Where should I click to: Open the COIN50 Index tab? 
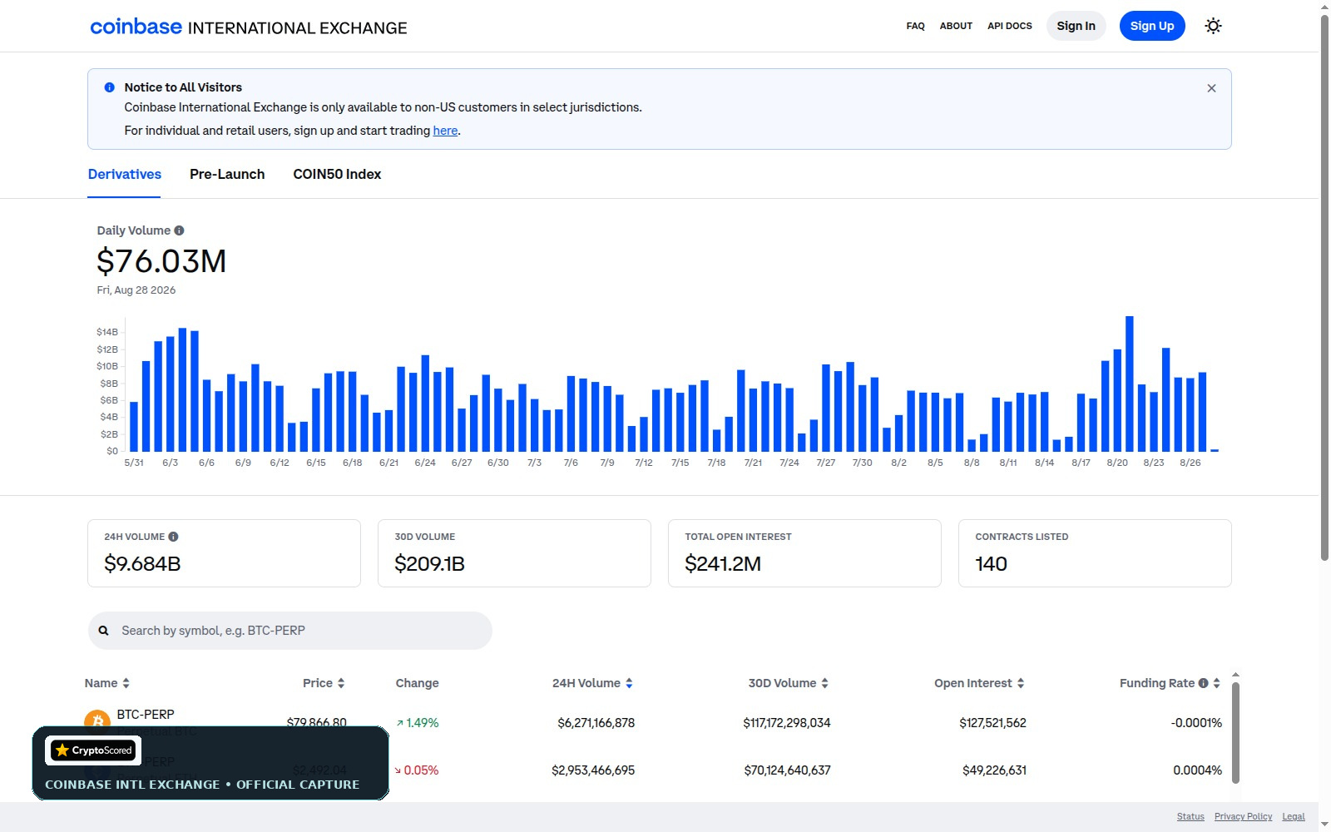pyautogui.click(x=337, y=174)
